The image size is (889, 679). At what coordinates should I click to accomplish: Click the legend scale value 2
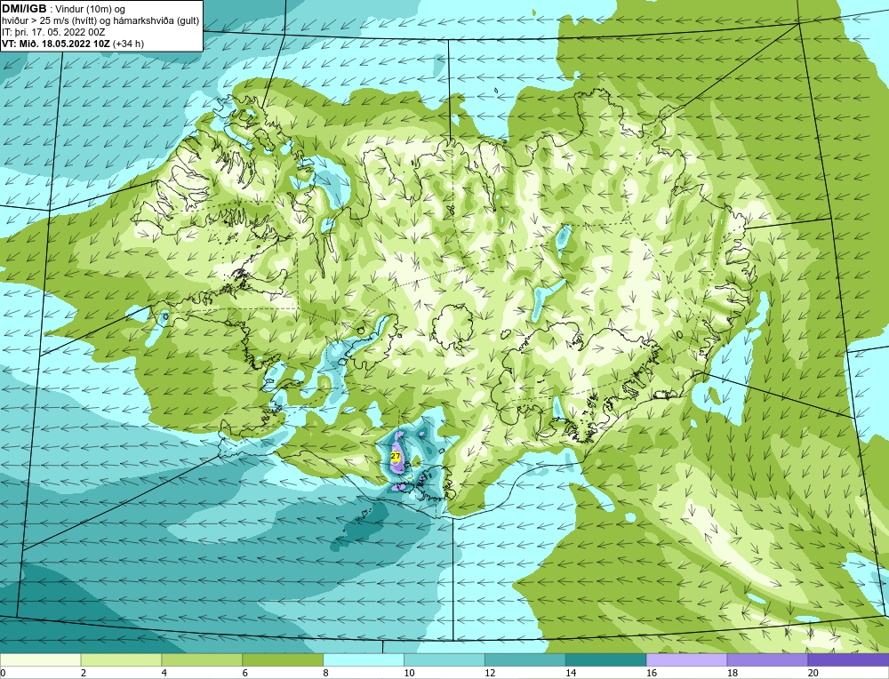pyautogui.click(x=84, y=673)
